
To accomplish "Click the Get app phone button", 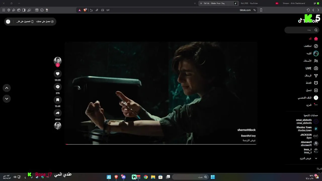I will (x=25, y=22).
